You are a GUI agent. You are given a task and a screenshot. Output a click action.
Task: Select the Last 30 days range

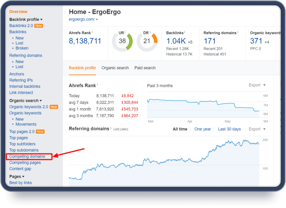(229, 129)
